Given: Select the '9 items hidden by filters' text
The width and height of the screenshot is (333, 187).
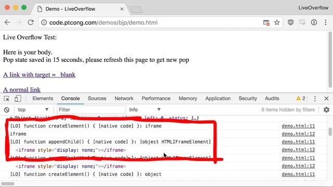Looking at the screenshot, I should [x=288, y=110].
